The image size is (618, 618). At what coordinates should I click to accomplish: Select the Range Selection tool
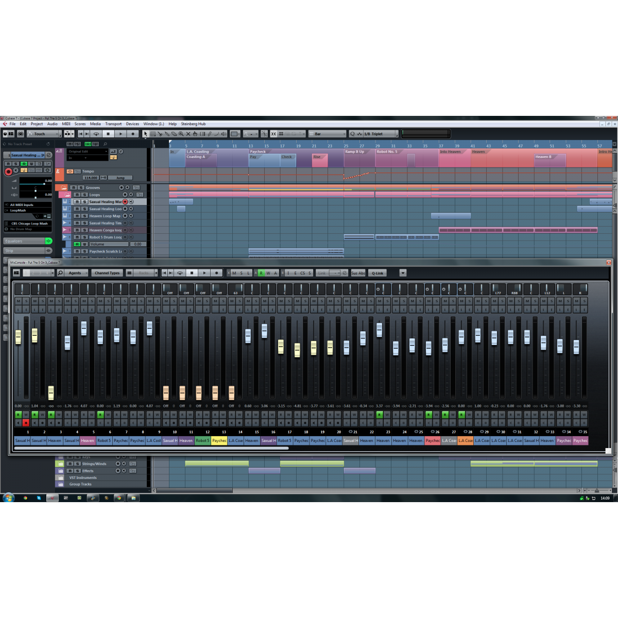coord(153,134)
